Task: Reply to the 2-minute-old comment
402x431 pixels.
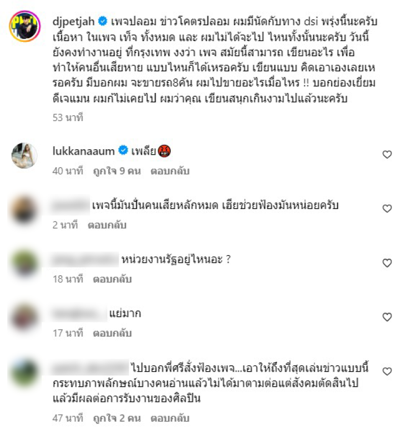Action: tap(107, 225)
